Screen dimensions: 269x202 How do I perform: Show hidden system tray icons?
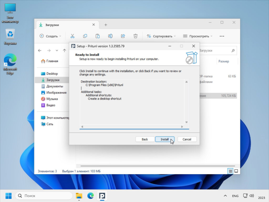[225, 196]
